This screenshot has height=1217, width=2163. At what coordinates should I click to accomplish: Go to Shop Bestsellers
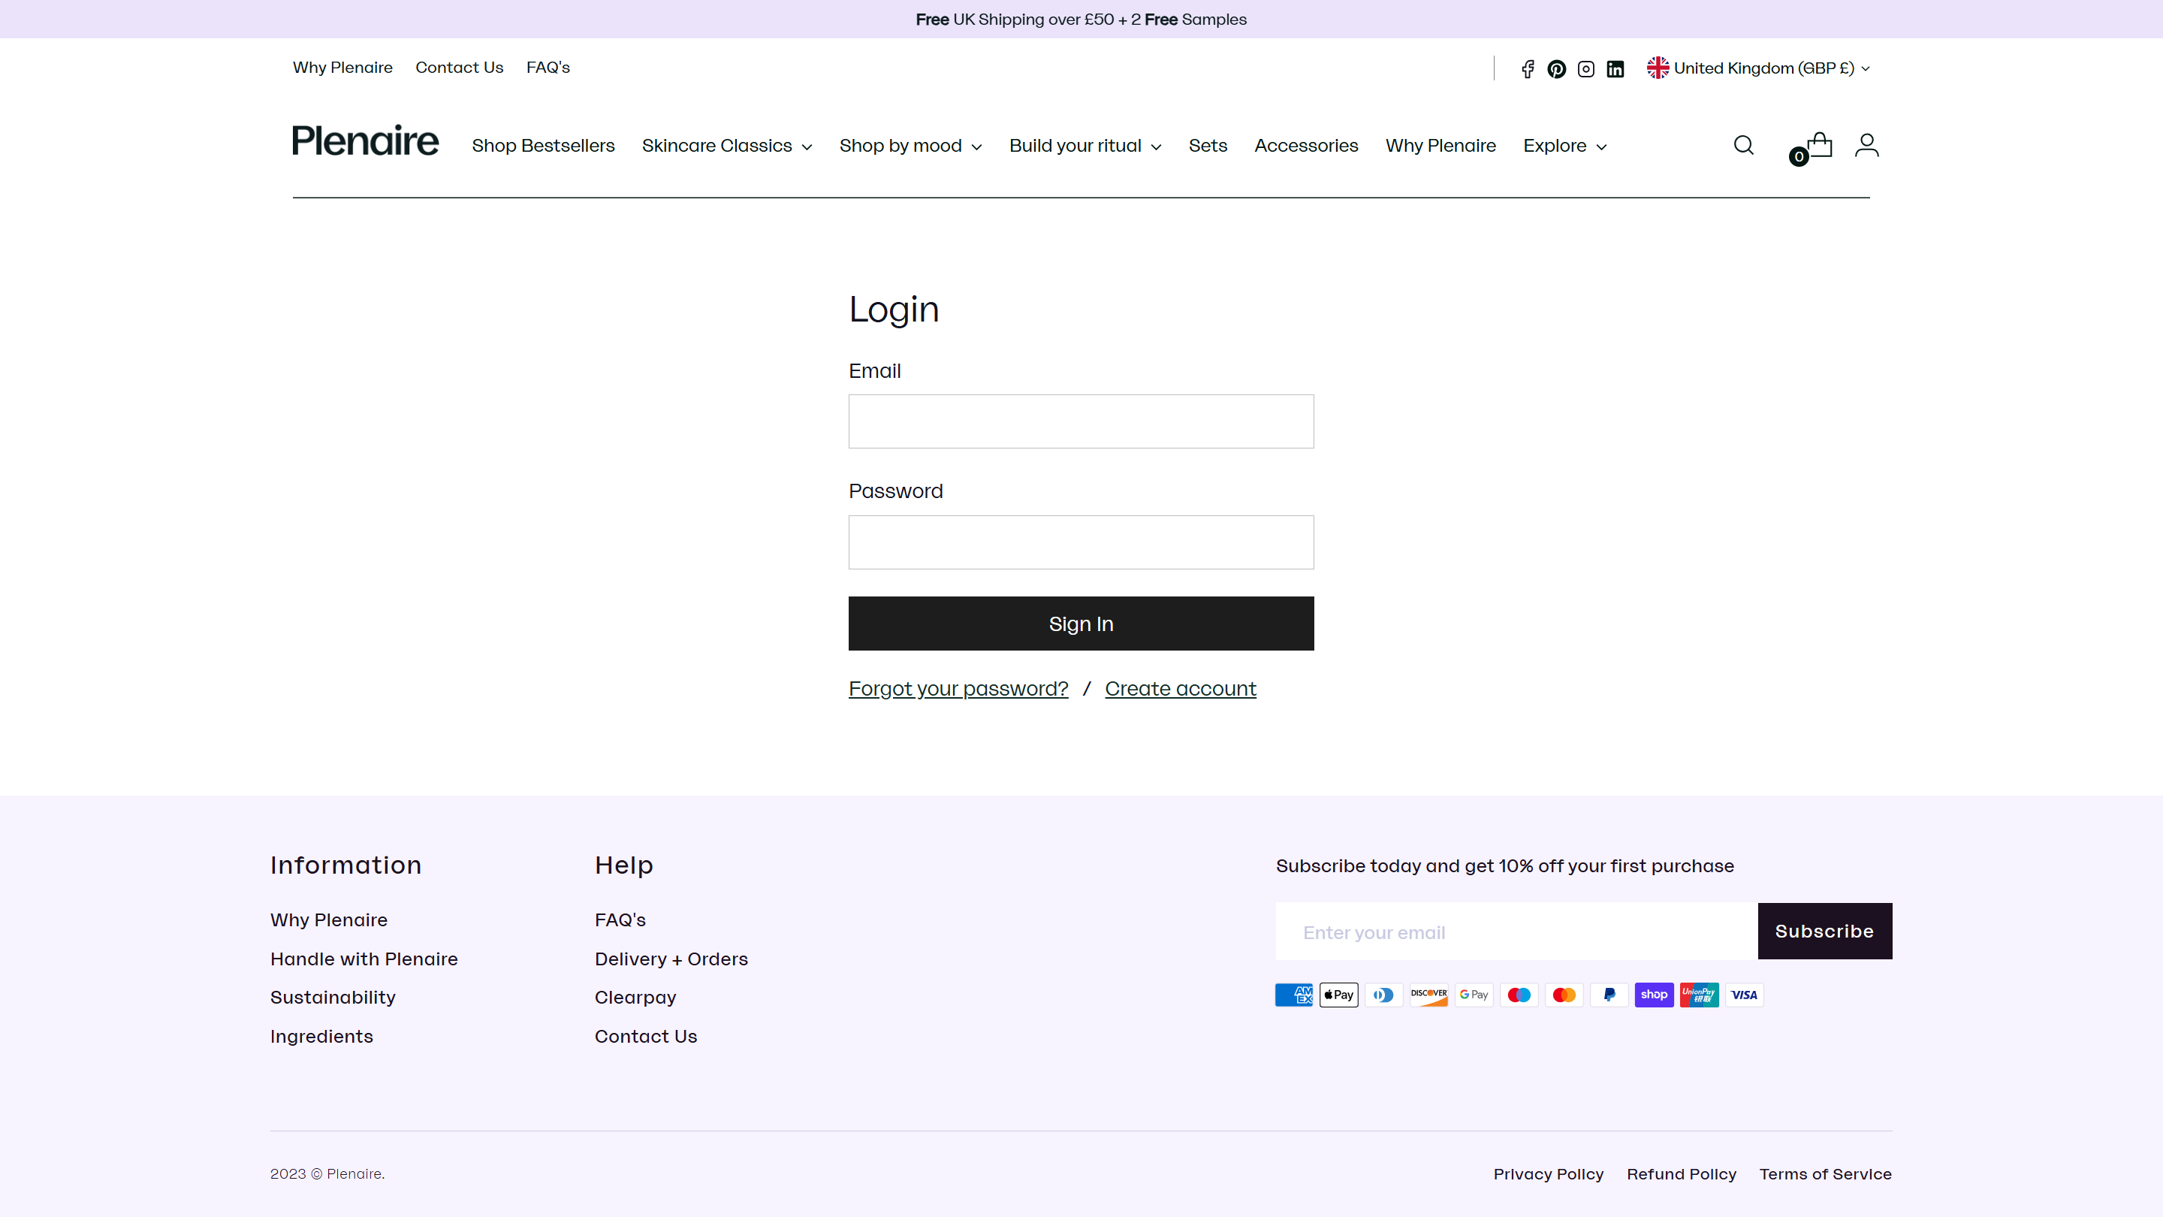[x=543, y=145]
